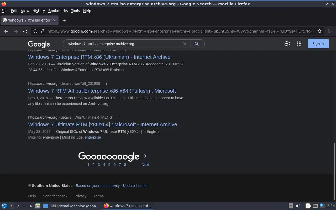Bookmark this page with the star
Screen dimensions: 336x210
click(x=319, y=31)
